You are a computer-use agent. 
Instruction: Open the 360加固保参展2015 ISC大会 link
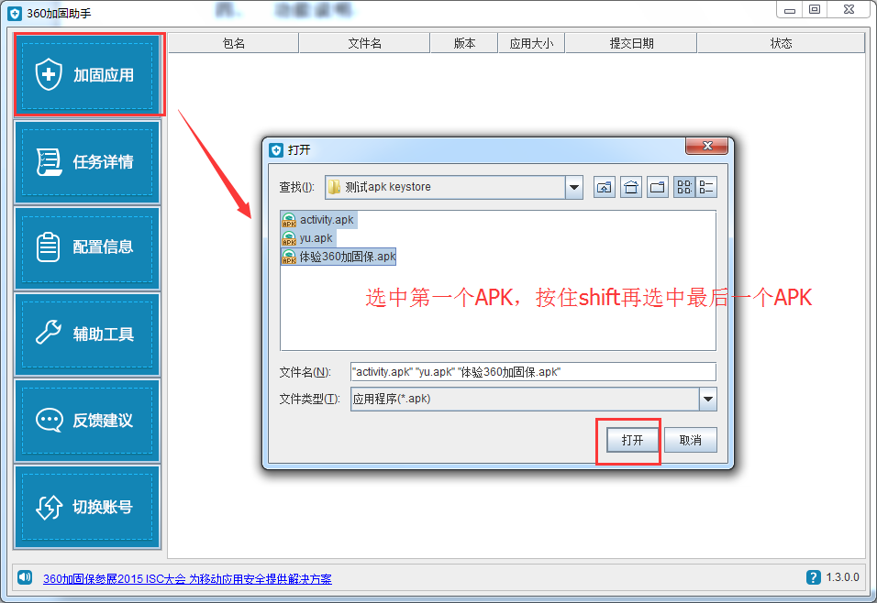pos(187,579)
